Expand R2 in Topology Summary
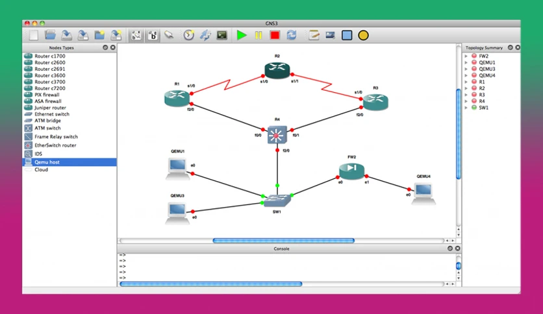 coord(466,88)
